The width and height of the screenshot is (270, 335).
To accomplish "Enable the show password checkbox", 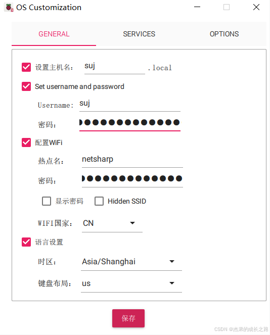I will (47, 201).
